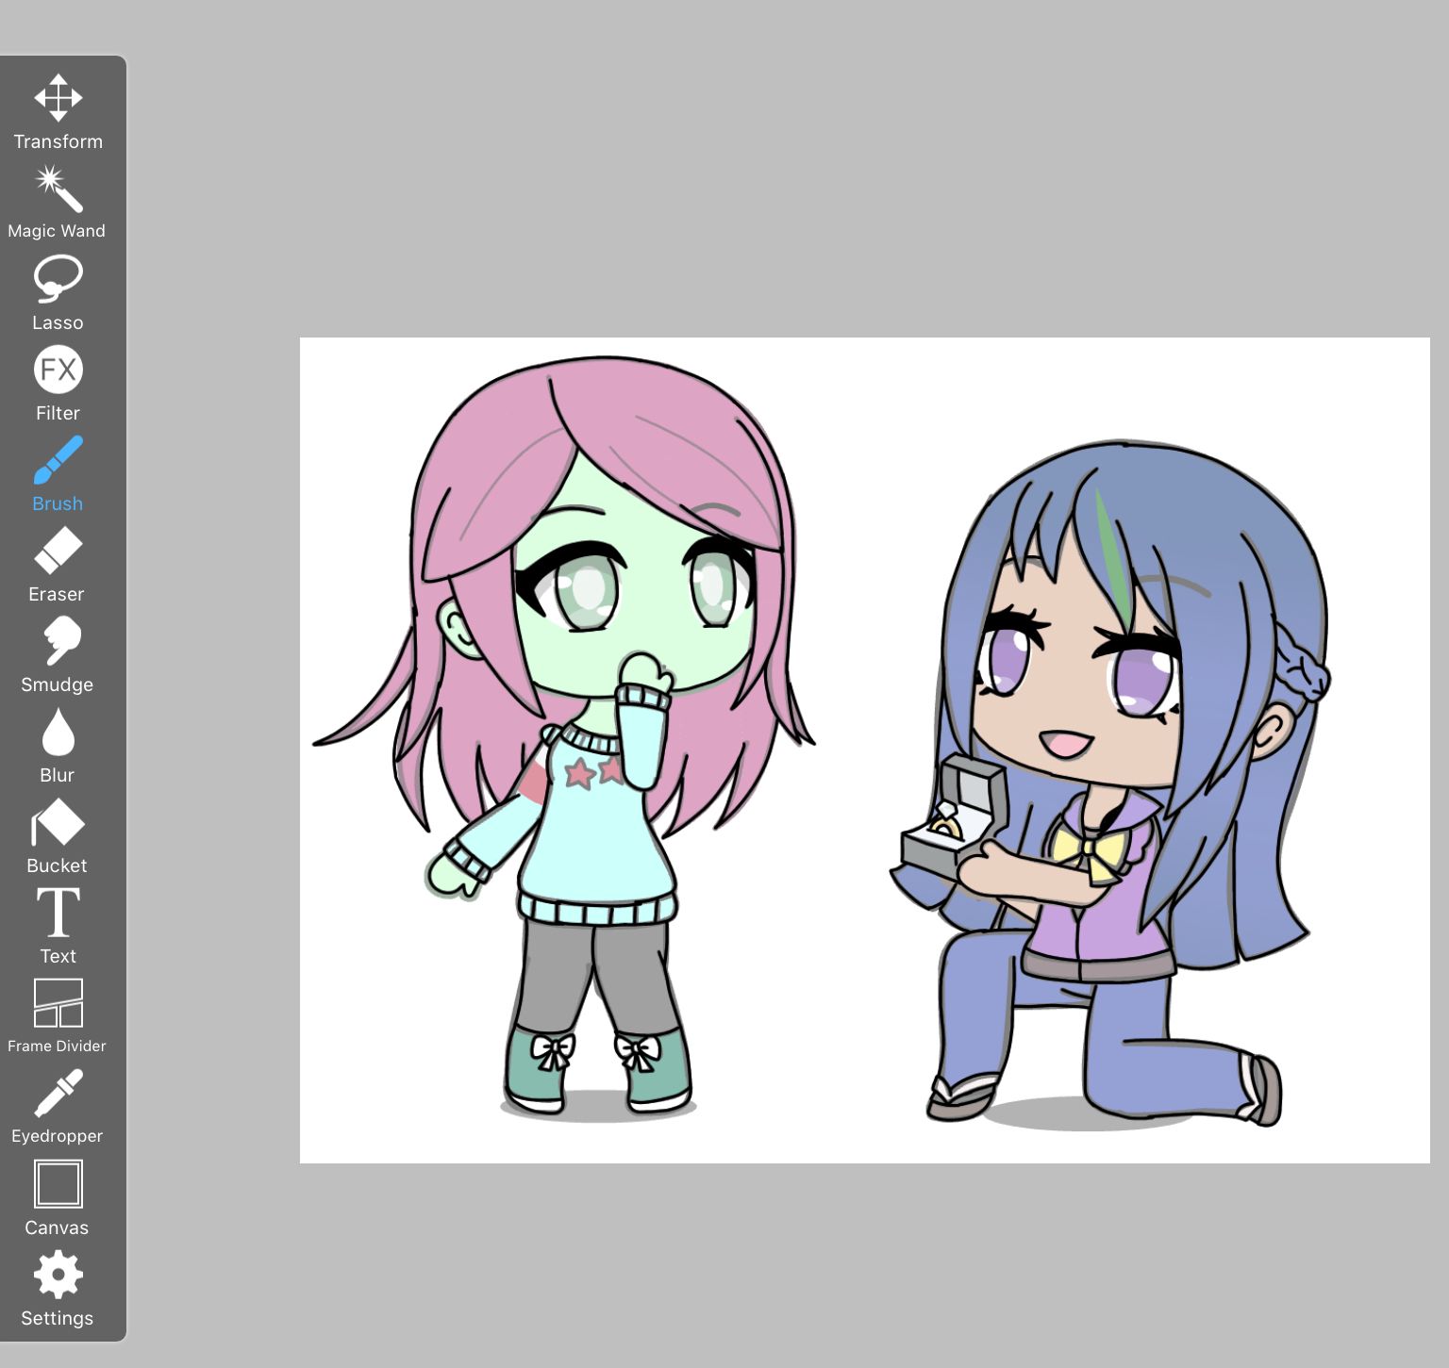The image size is (1449, 1368).
Task: Select the Brush tool
Action: click(58, 474)
